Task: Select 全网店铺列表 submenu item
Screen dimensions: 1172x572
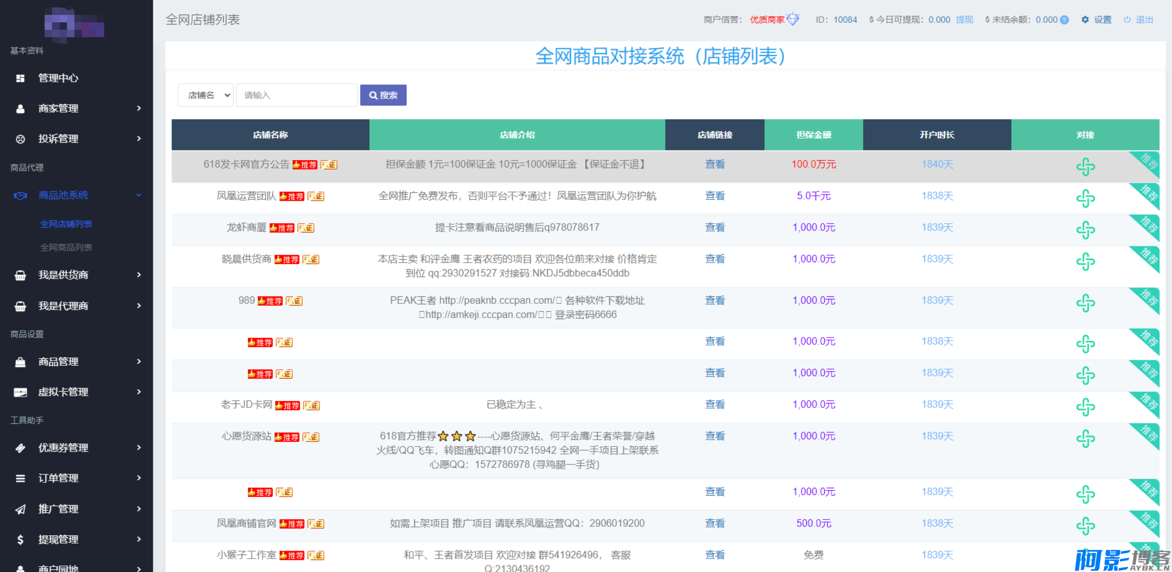Action: (66, 224)
